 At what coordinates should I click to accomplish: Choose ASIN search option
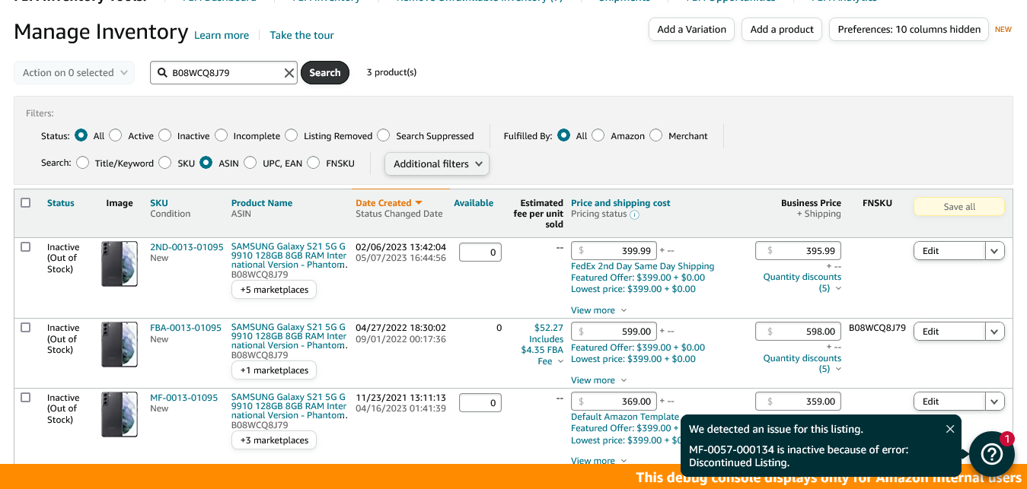(206, 163)
